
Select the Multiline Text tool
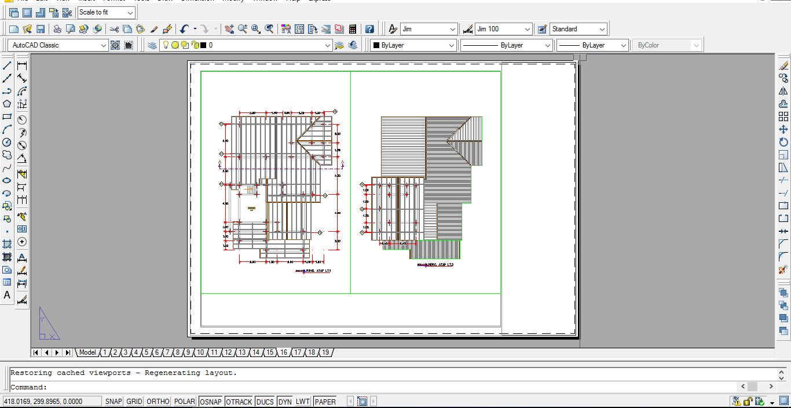(x=7, y=295)
